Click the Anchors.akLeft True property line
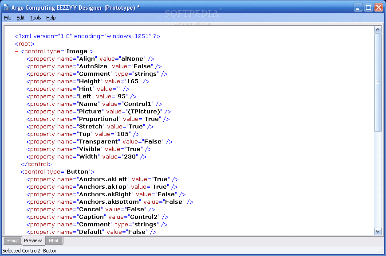386x256 pixels. coord(102,179)
